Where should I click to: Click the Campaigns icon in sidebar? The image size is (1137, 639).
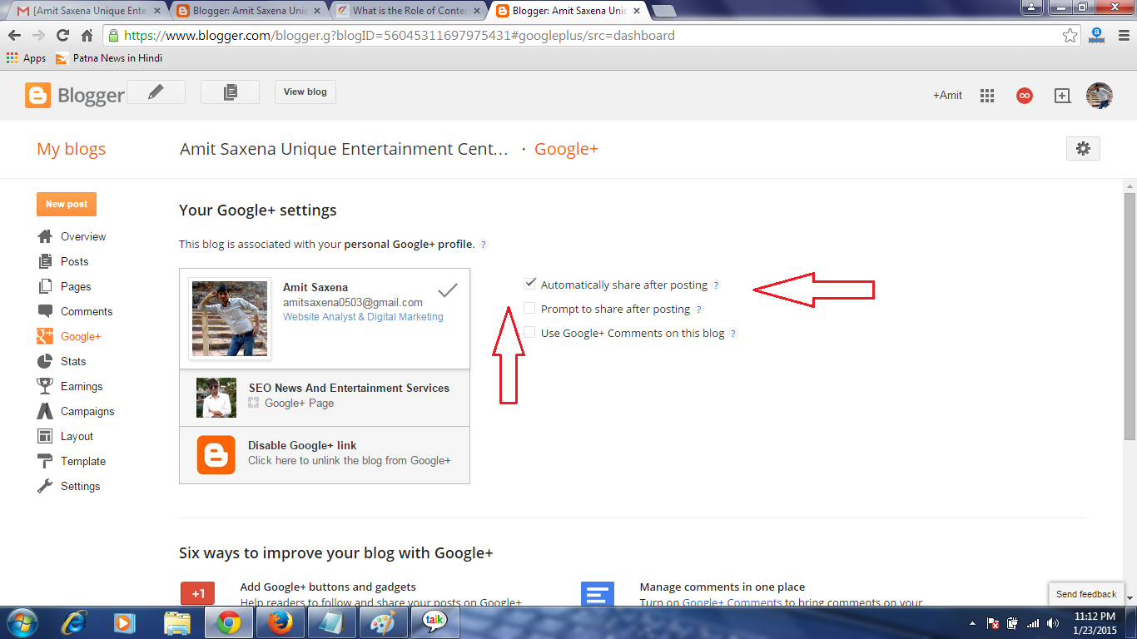coord(45,411)
